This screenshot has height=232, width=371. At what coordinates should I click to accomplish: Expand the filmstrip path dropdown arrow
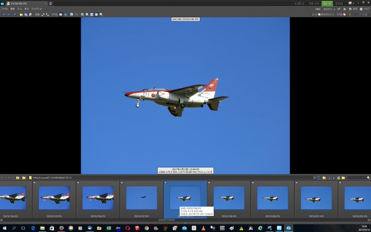[x=314, y=178]
